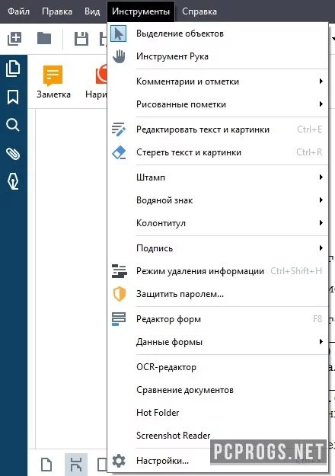The width and height of the screenshot is (335, 476).
Task: Open the Attachments paperclip panel
Action: click(13, 154)
